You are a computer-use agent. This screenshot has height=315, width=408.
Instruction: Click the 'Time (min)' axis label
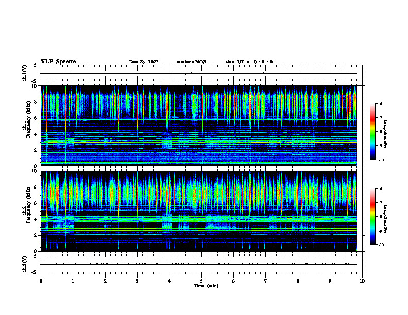(206, 286)
